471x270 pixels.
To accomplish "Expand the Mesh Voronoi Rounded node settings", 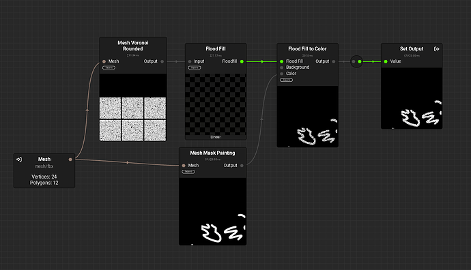I will [109, 67].
